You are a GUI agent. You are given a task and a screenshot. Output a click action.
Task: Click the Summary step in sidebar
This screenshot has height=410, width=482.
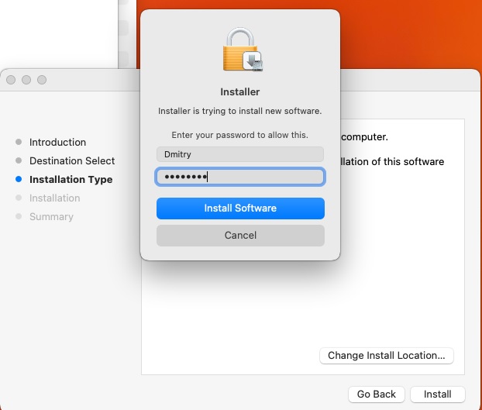(x=51, y=217)
